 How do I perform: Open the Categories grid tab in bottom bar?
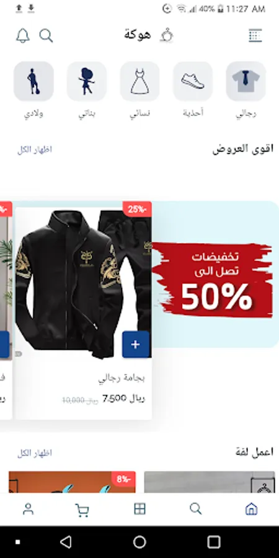tap(140, 509)
